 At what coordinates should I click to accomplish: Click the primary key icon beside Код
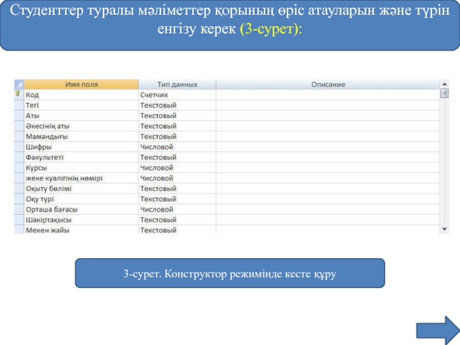(18, 94)
